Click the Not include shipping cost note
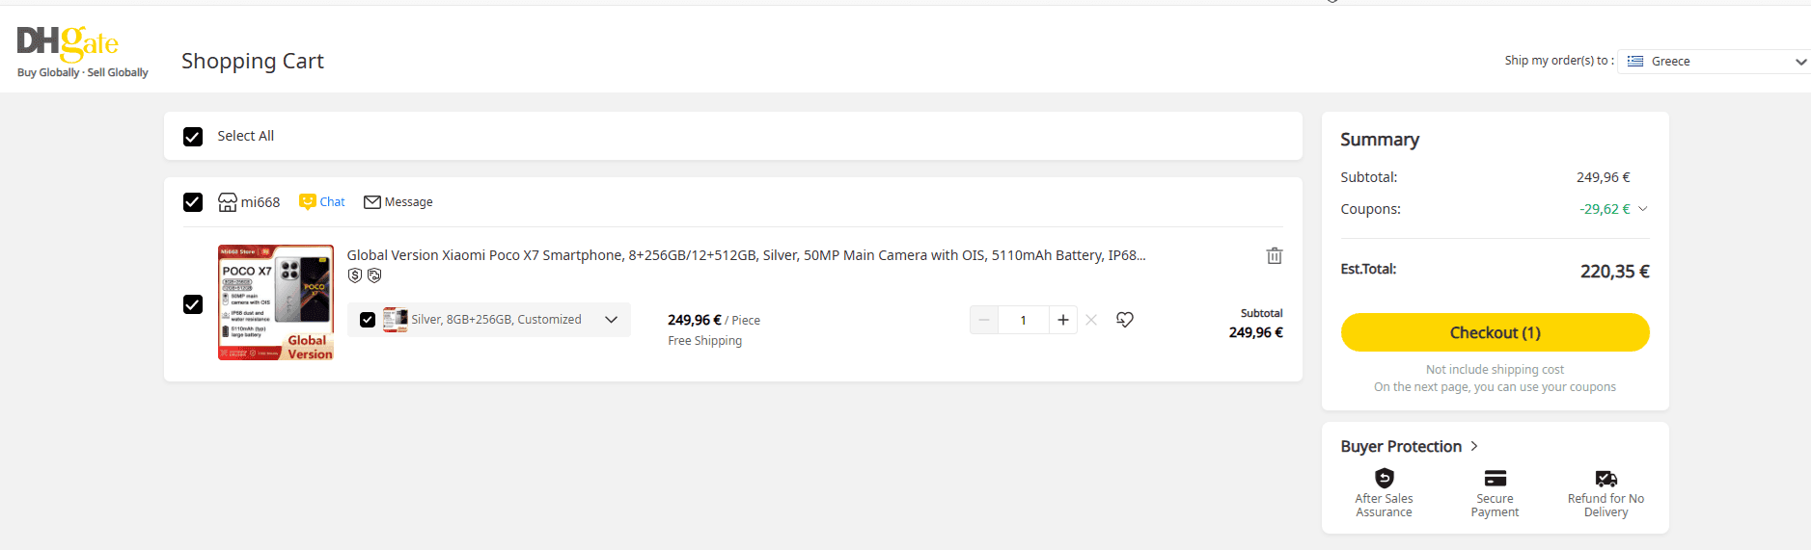The width and height of the screenshot is (1811, 550). (1495, 370)
